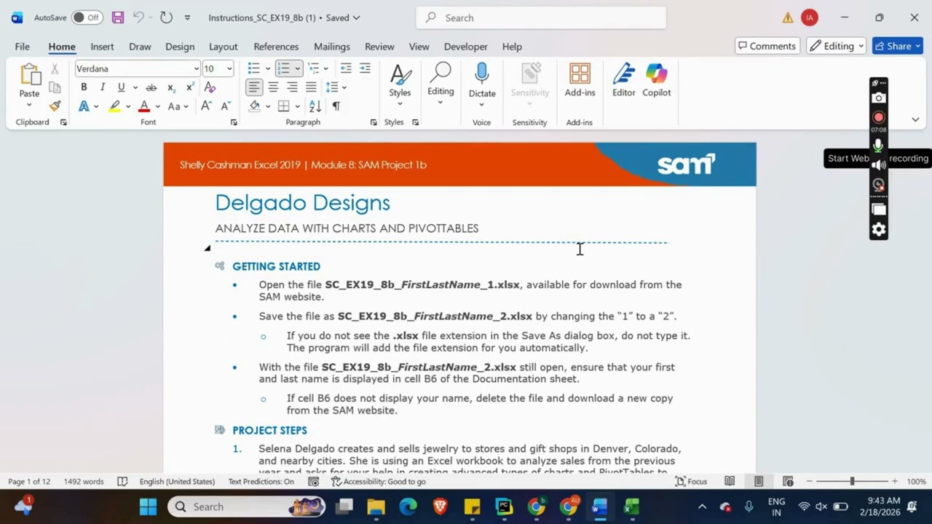This screenshot has height=524, width=932.
Task: Decrease paragraph indent
Action: (346, 68)
